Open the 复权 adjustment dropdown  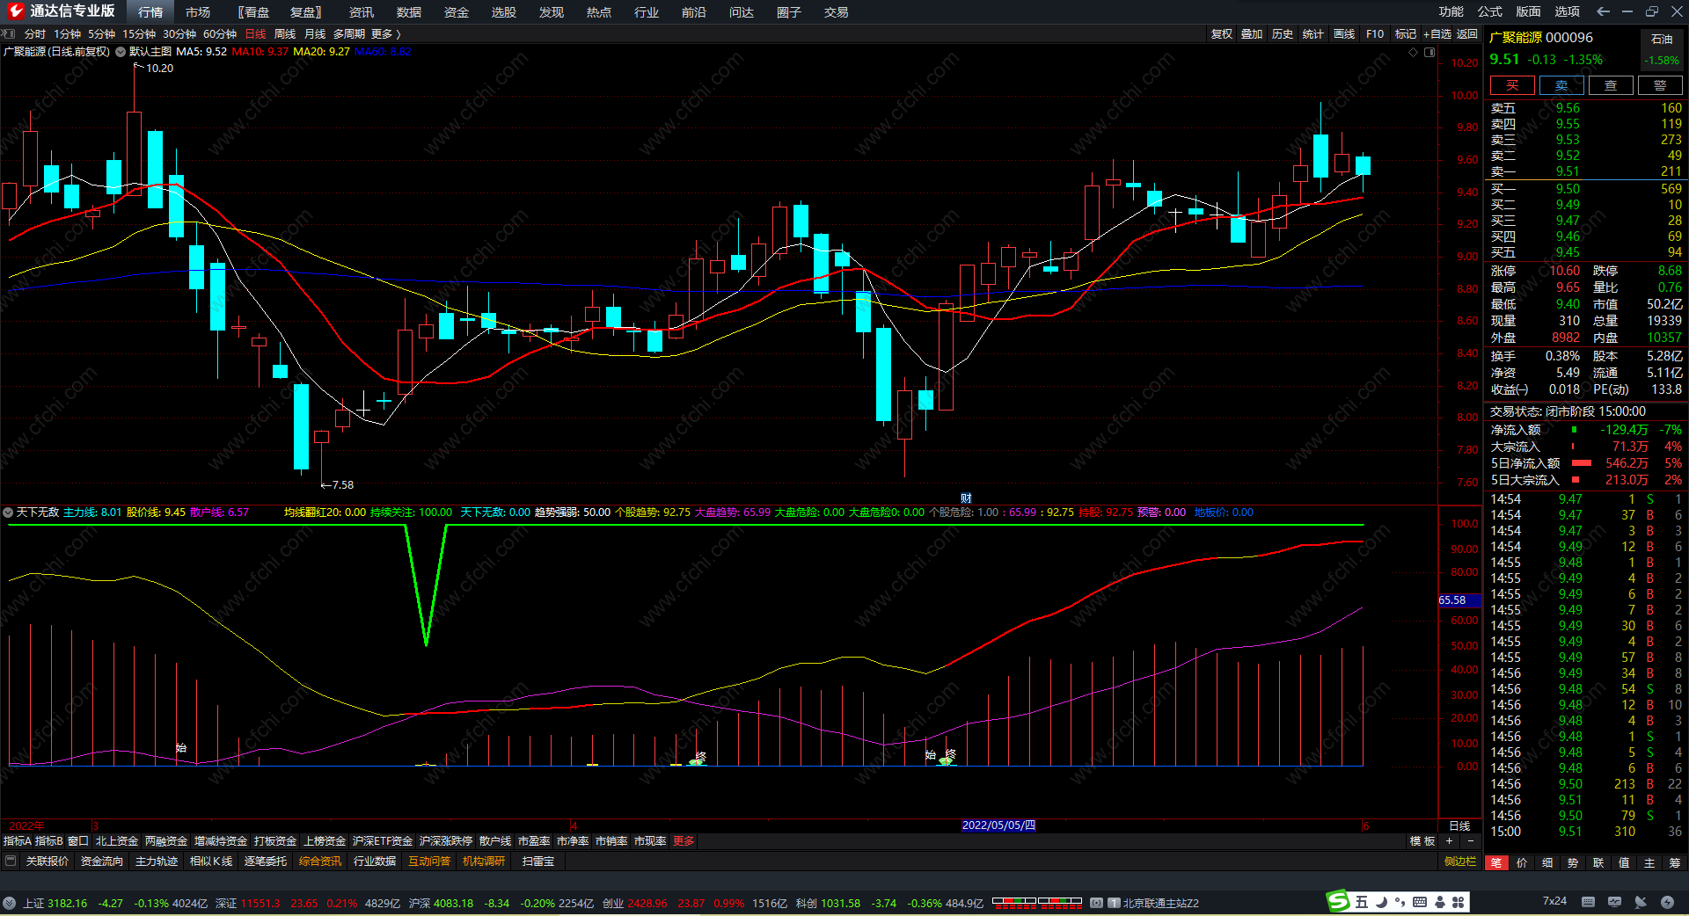click(1221, 33)
